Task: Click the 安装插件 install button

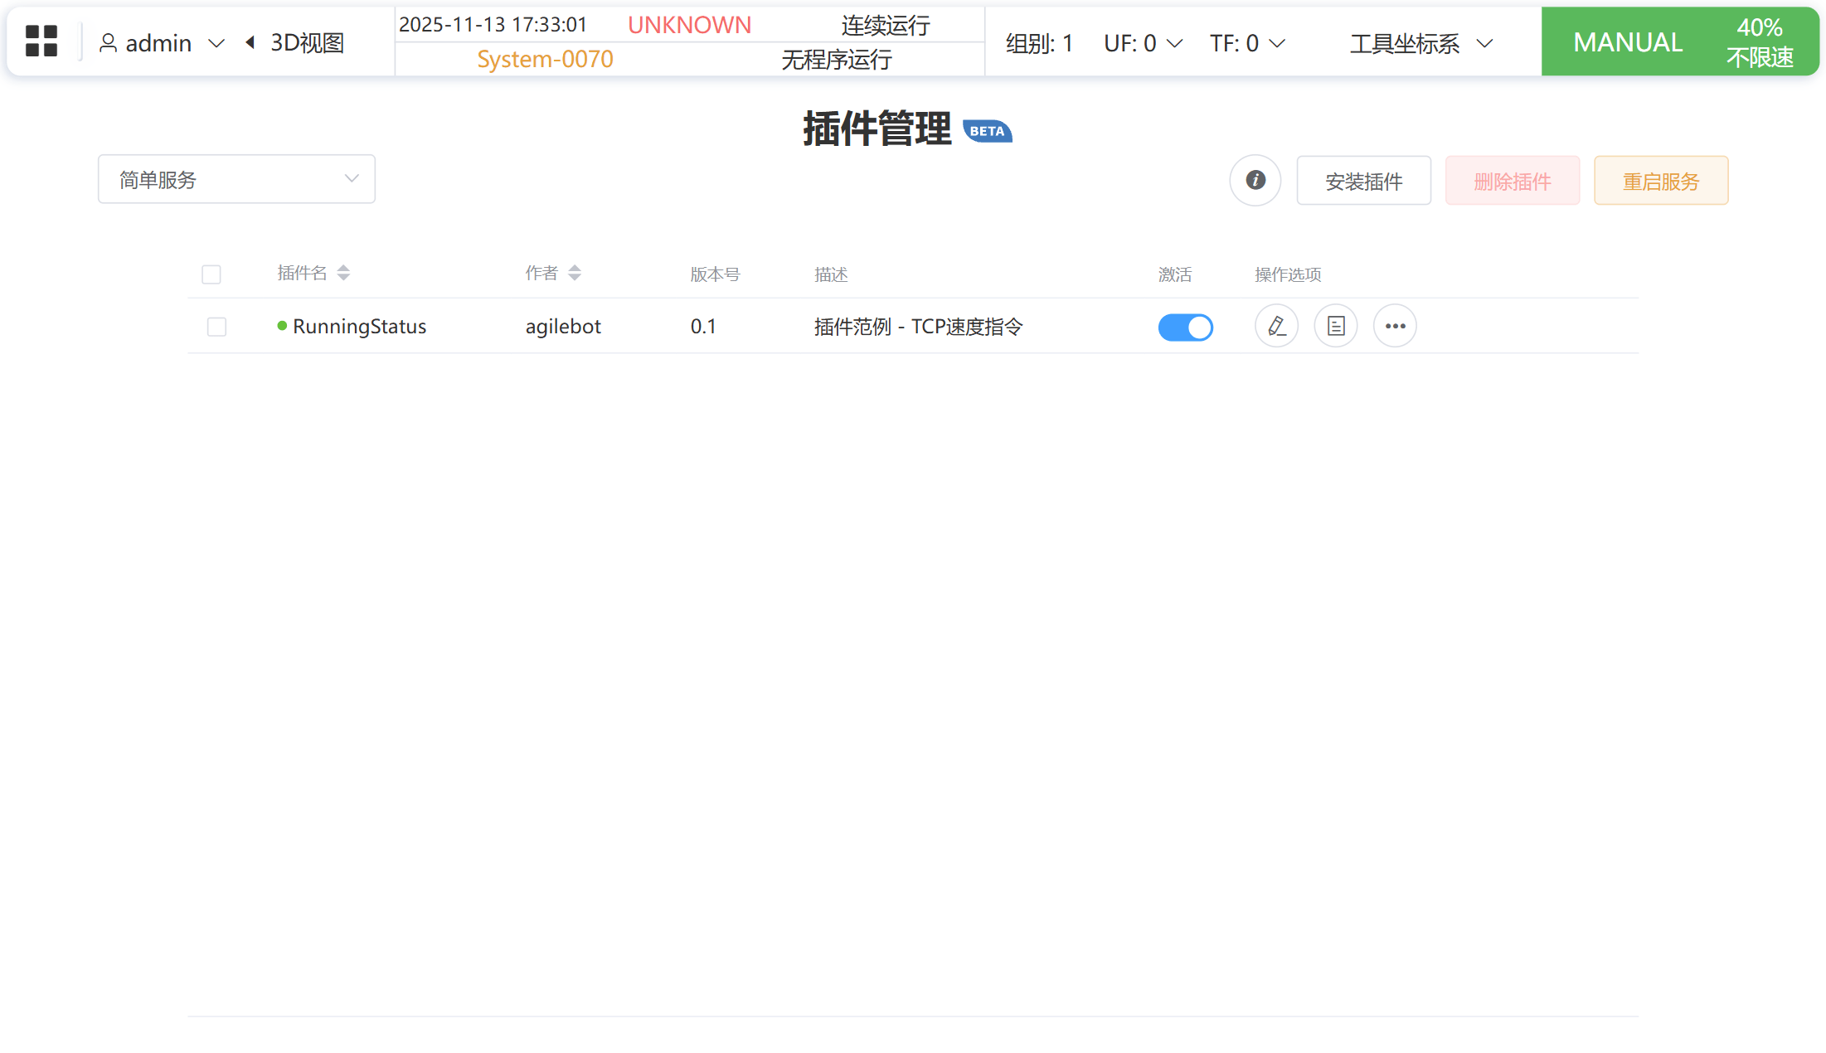Action: pyautogui.click(x=1363, y=181)
